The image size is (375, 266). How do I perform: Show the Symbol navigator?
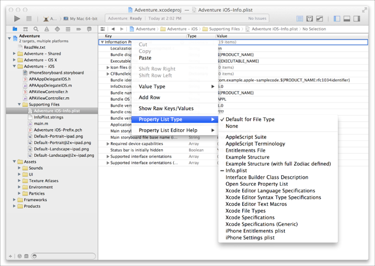(x=25, y=29)
